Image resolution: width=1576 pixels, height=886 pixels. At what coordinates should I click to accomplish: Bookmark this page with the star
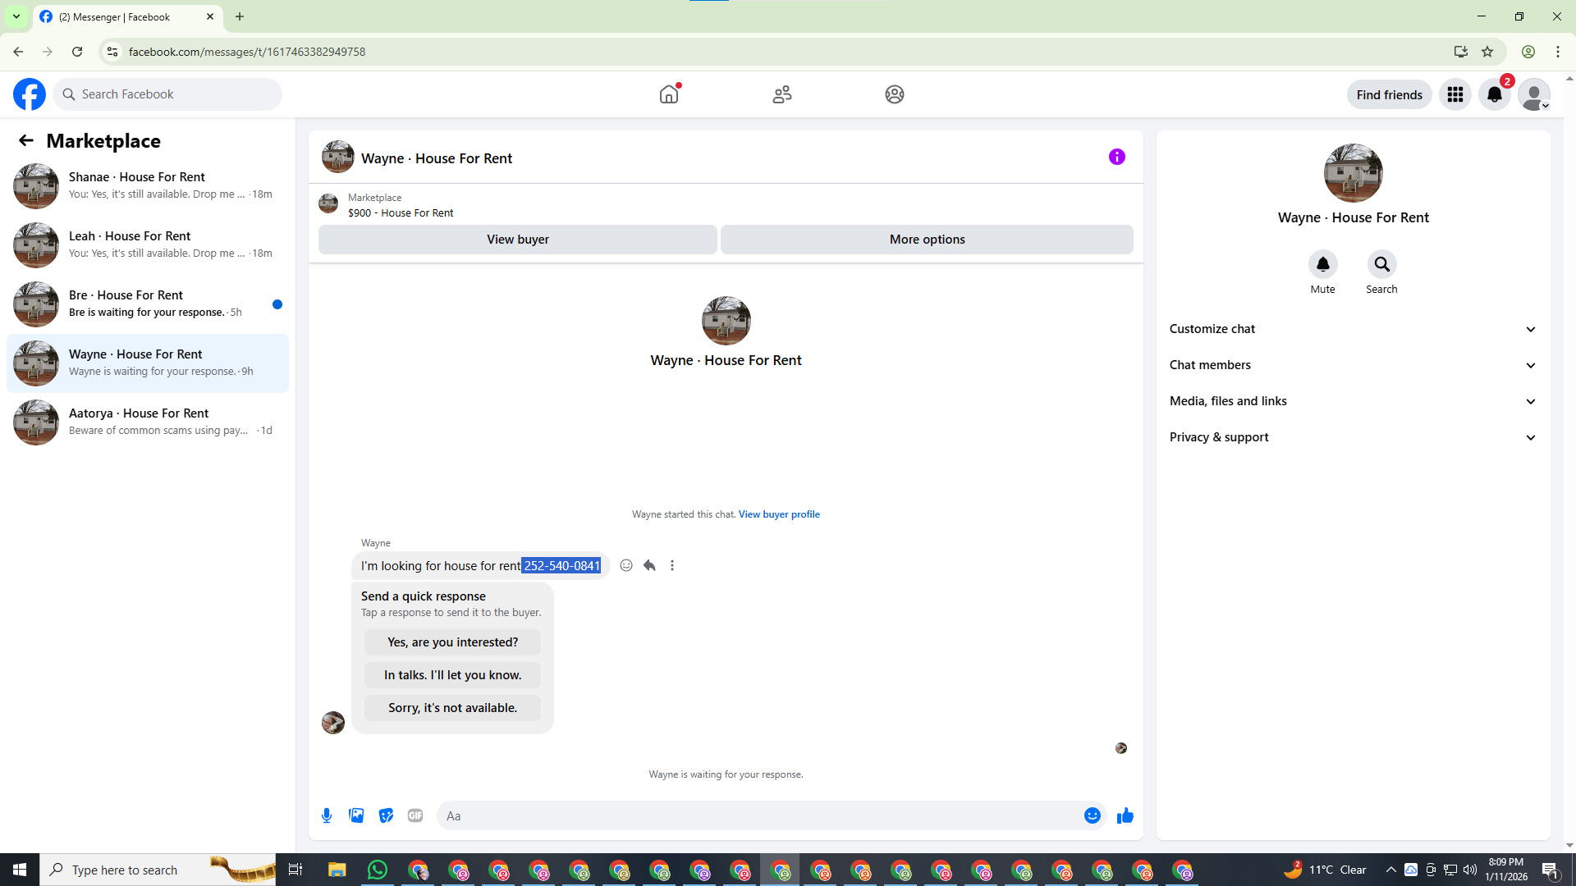point(1487,52)
